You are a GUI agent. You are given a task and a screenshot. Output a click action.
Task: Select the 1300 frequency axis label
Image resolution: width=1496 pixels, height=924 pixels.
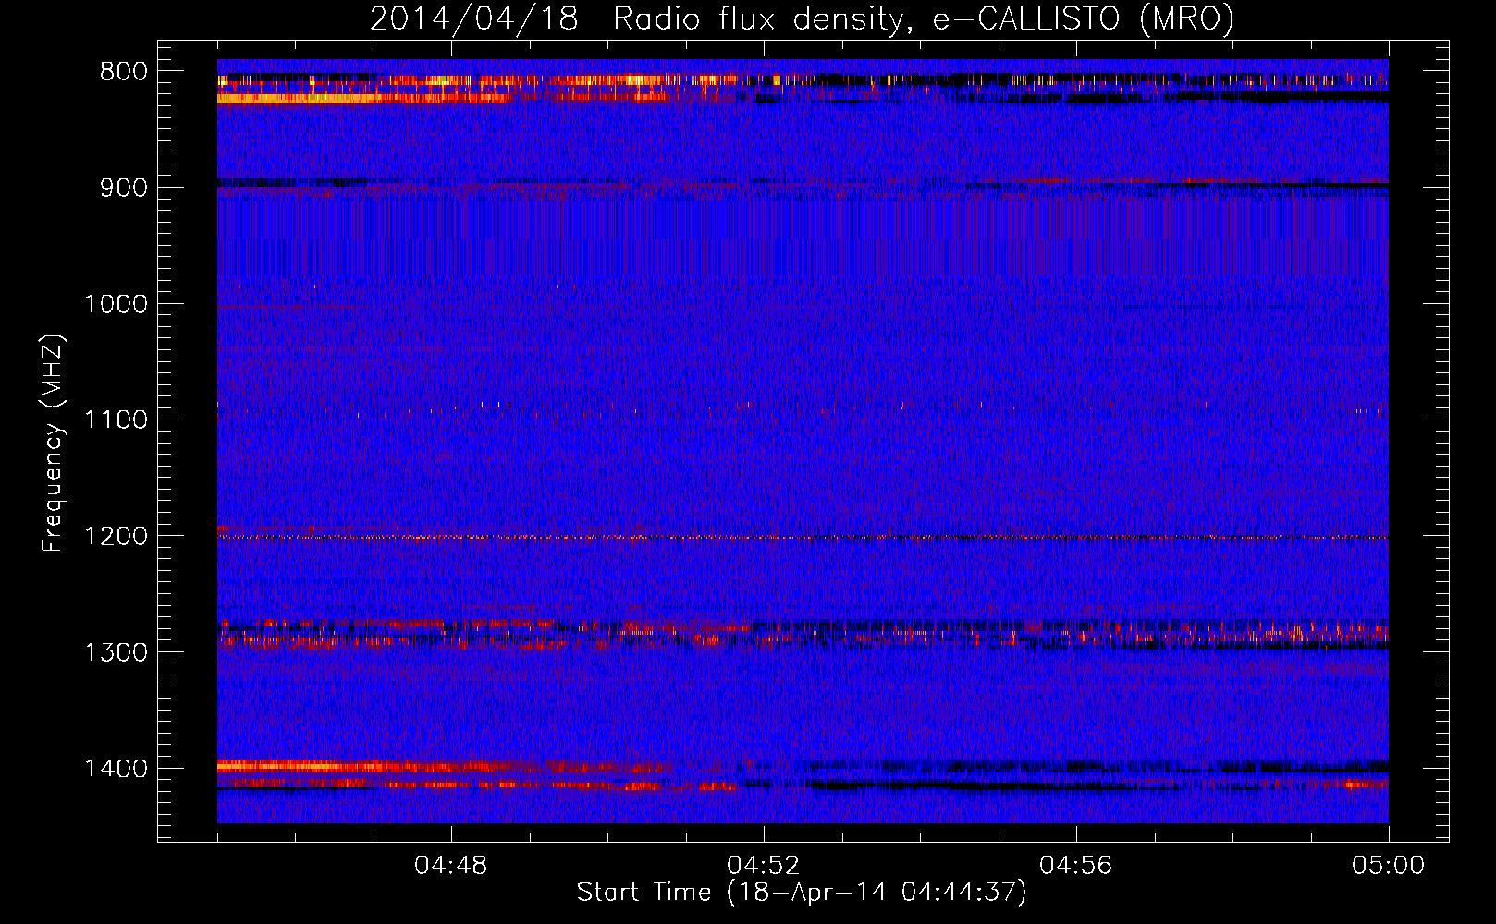[x=116, y=652]
